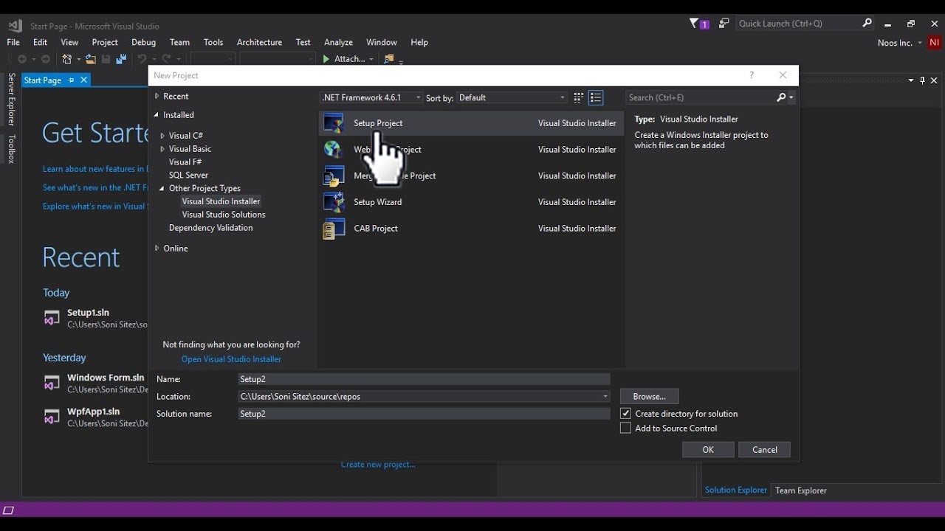The height and width of the screenshot is (531, 945).
Task: Click the status bar icon at far left
Action: (9, 510)
